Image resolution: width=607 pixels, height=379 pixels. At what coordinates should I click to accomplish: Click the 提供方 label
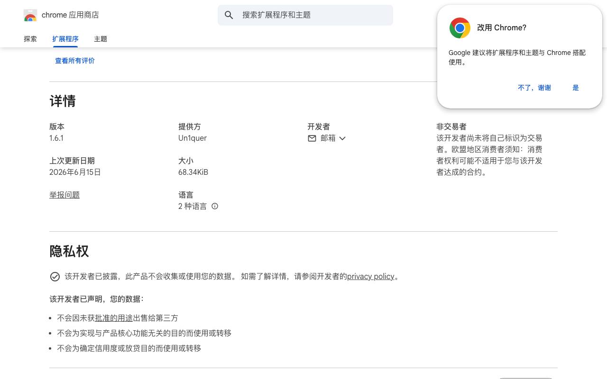coord(190,126)
